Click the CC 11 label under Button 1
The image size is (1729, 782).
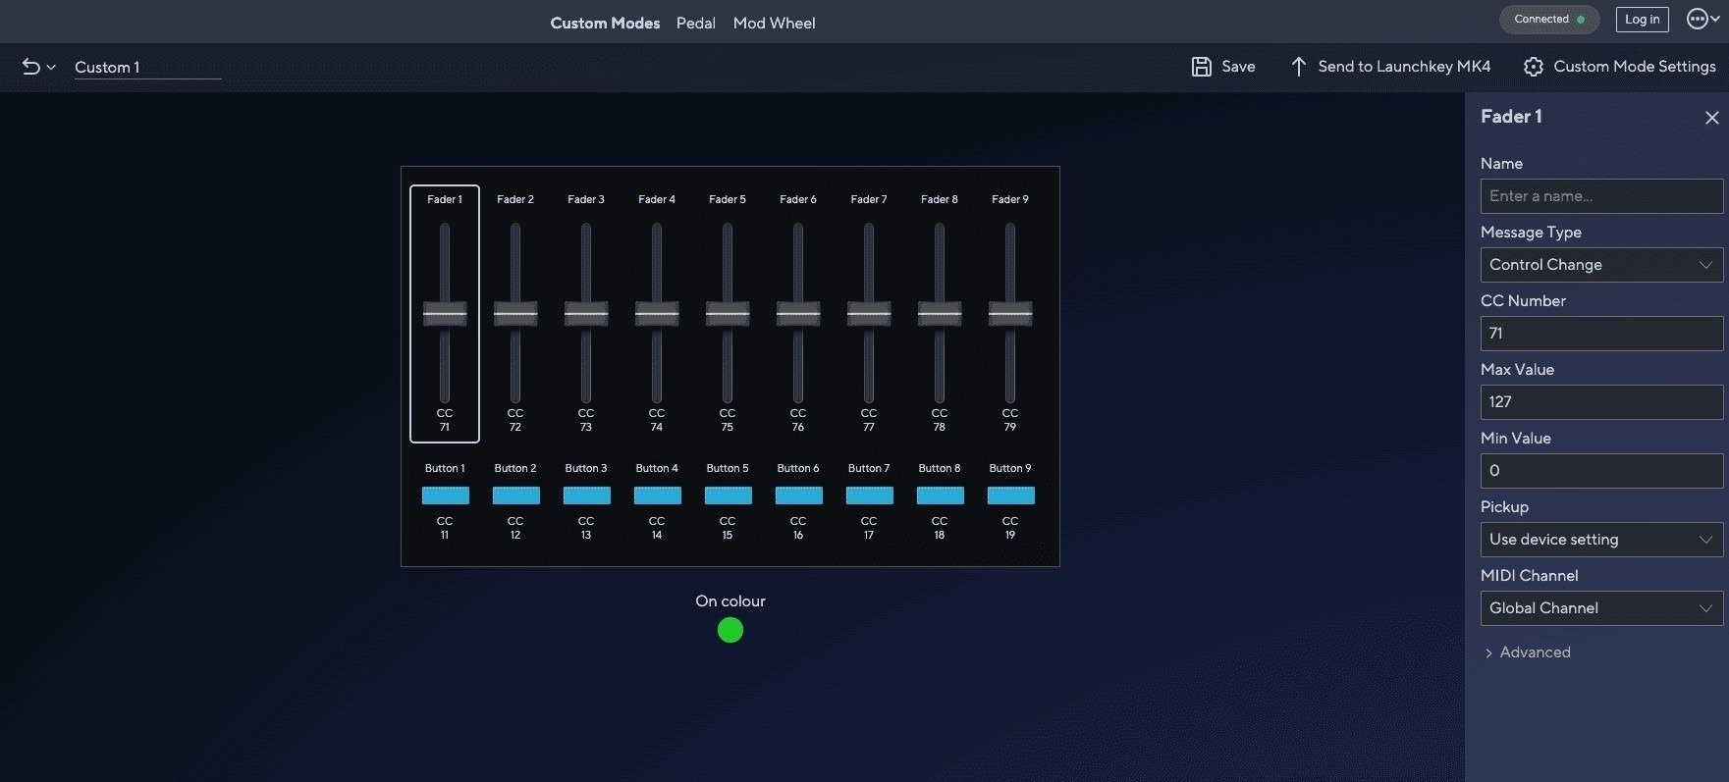(x=445, y=528)
